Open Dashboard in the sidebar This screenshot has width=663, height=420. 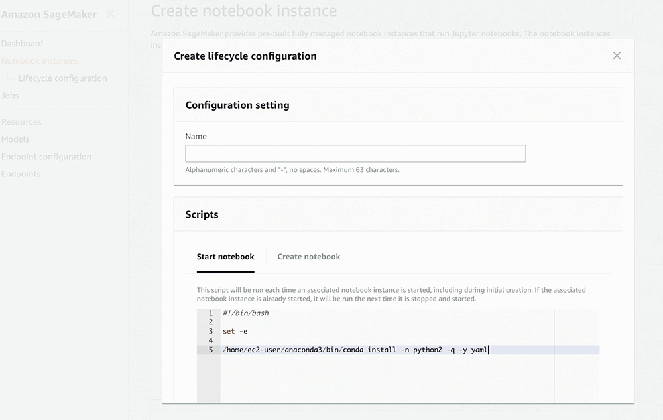coord(23,44)
